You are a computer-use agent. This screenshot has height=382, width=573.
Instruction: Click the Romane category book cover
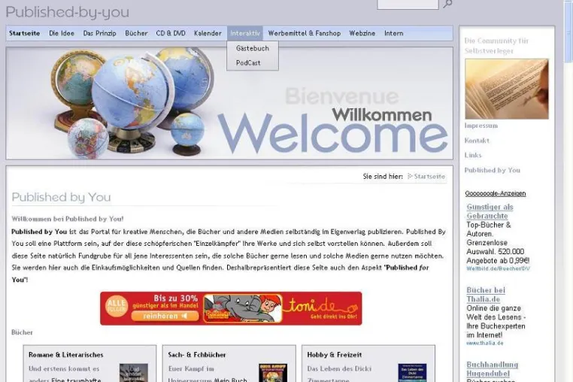(134, 373)
